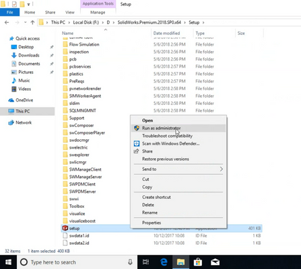Image resolution: width=301 pixels, height=269 pixels.
Task: Click the Forward arrow button
Action: point(17,22)
